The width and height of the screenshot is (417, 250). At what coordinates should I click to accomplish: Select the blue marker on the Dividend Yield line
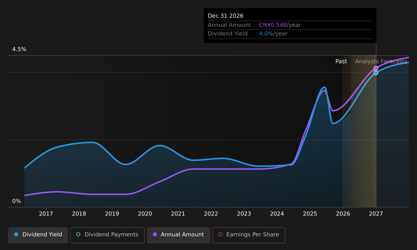(x=376, y=73)
